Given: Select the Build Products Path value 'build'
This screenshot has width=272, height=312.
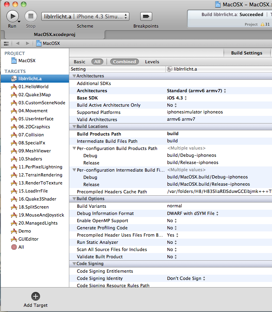Looking at the screenshot, I should tap(173, 134).
